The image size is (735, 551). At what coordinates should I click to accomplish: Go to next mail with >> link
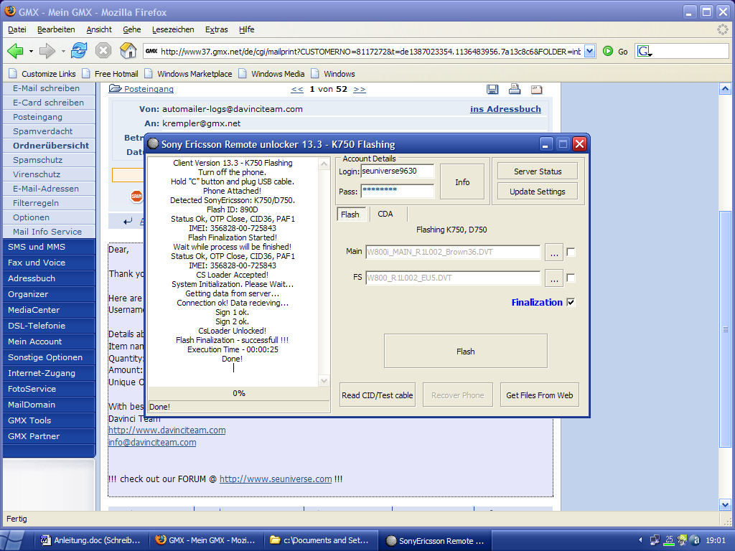click(x=360, y=89)
